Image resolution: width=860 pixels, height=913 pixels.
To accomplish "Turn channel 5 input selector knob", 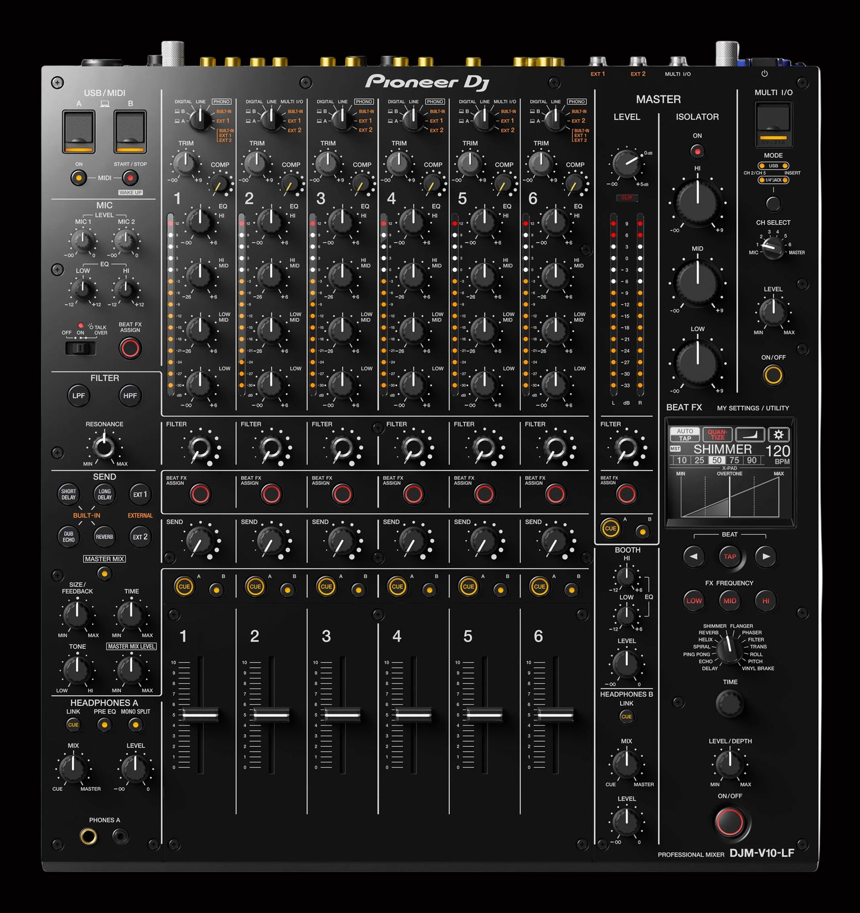I will tap(484, 119).
